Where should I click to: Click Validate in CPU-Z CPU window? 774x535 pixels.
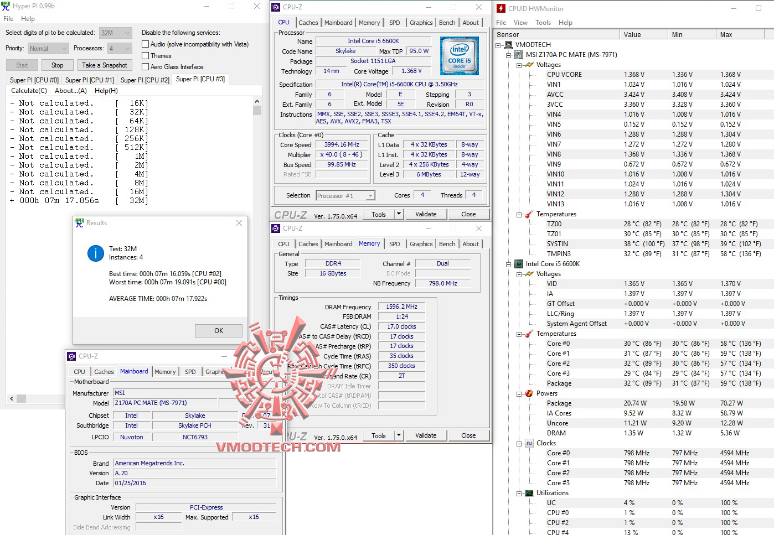click(426, 214)
